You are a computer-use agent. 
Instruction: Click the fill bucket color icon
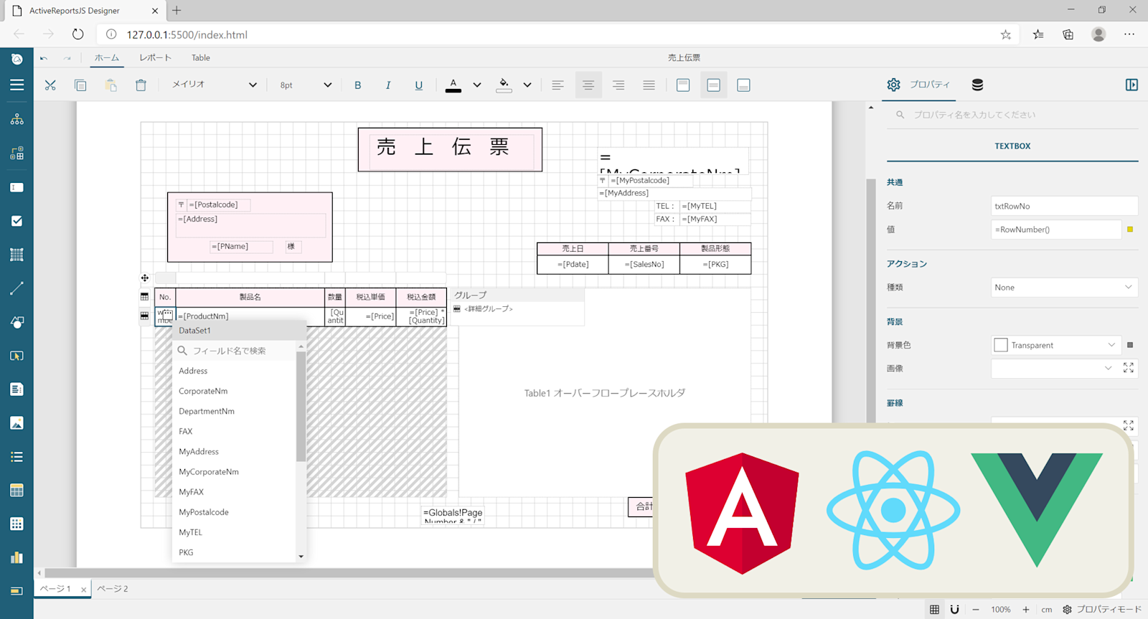[x=504, y=85]
